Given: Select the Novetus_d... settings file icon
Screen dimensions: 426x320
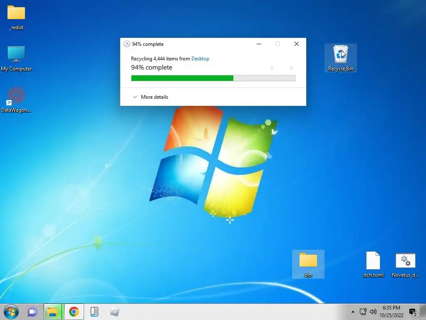Looking at the screenshot, I should click(x=405, y=265).
